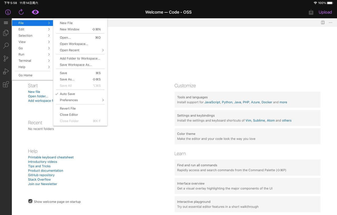Open Source Control branch icon
The image size is (337, 215).
[6, 59]
